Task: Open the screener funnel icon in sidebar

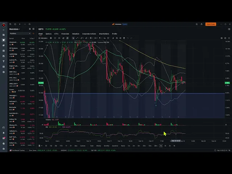Action: click(x=4, y=61)
